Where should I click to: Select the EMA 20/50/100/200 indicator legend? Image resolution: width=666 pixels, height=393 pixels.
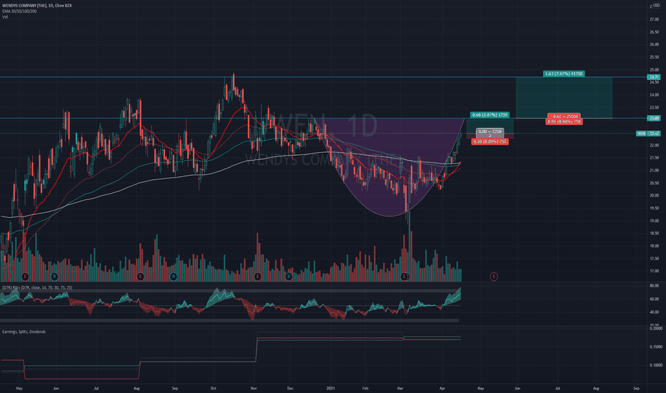pos(19,11)
